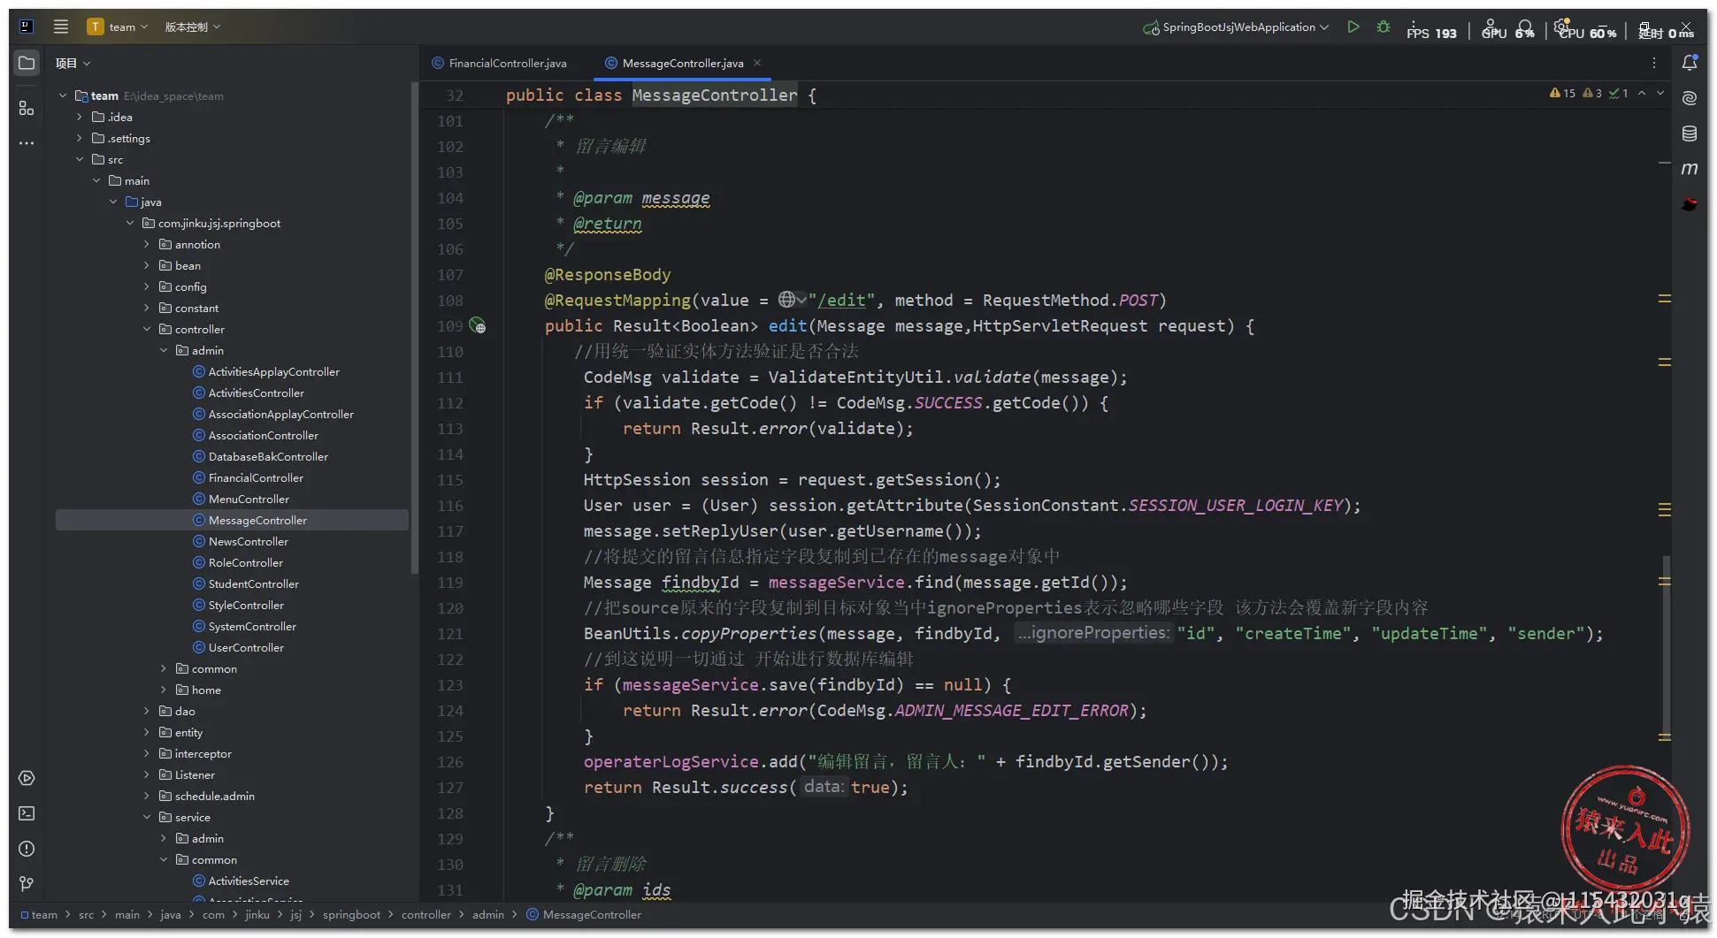Open the team project dropdown

tap(118, 27)
